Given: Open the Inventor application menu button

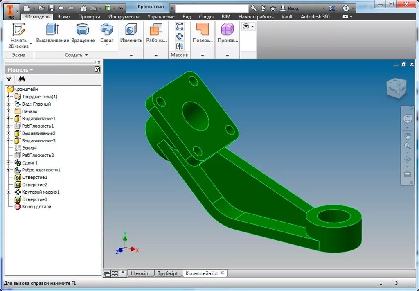Looking at the screenshot, I should point(11,12).
